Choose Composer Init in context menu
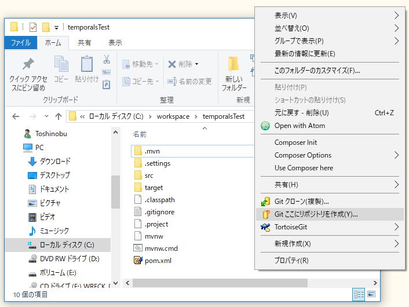Screen dimensions: 409x307 tap(330, 142)
